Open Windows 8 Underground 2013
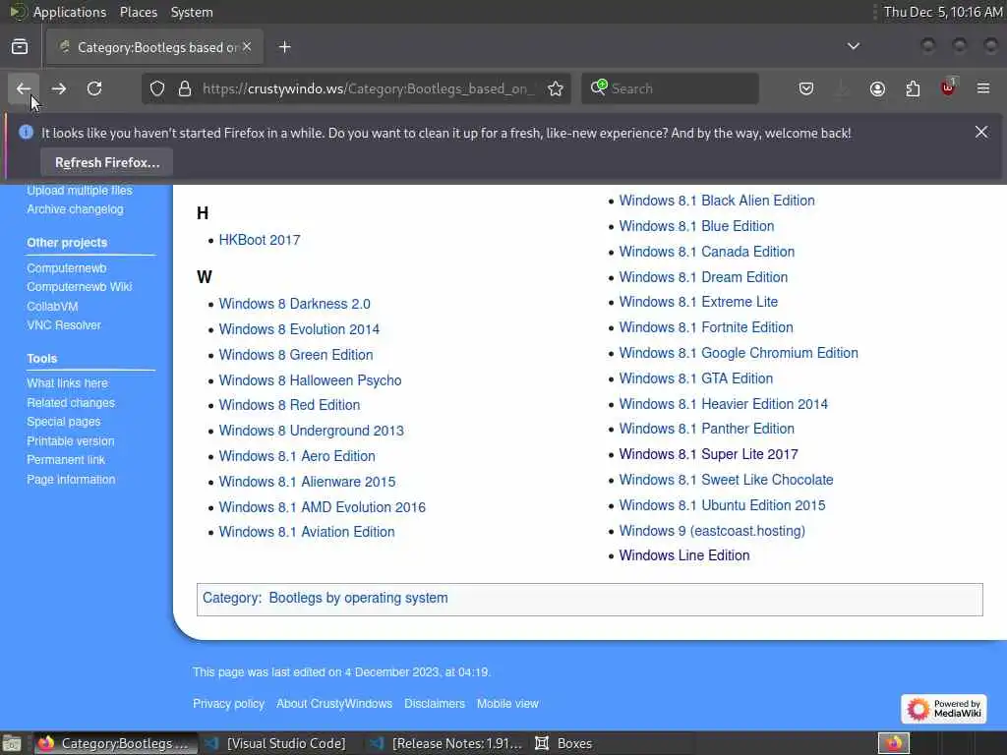Image resolution: width=1007 pixels, height=755 pixels. click(x=312, y=431)
